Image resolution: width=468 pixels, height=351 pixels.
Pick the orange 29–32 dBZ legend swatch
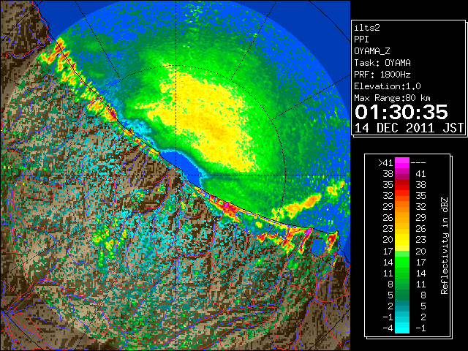(x=402, y=207)
